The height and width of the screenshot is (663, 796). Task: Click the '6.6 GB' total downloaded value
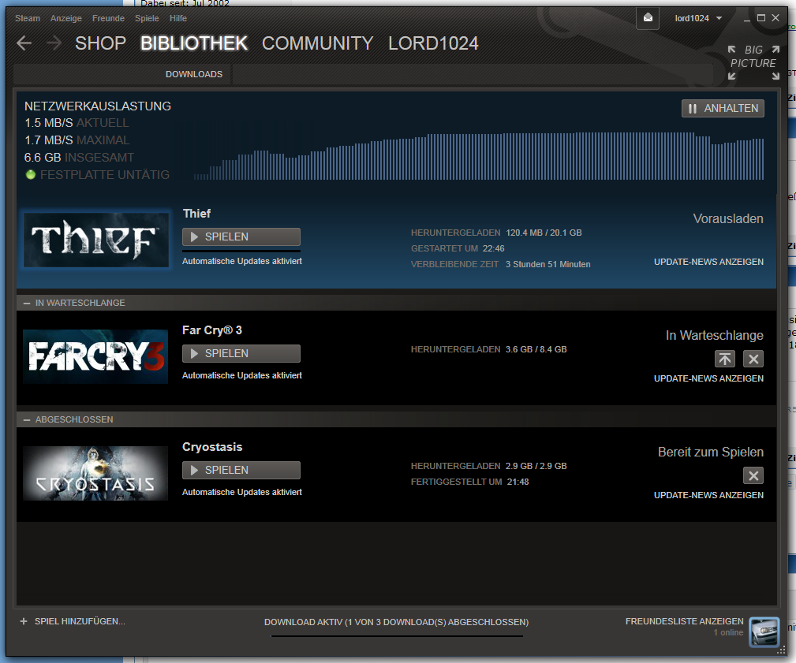[43, 157]
